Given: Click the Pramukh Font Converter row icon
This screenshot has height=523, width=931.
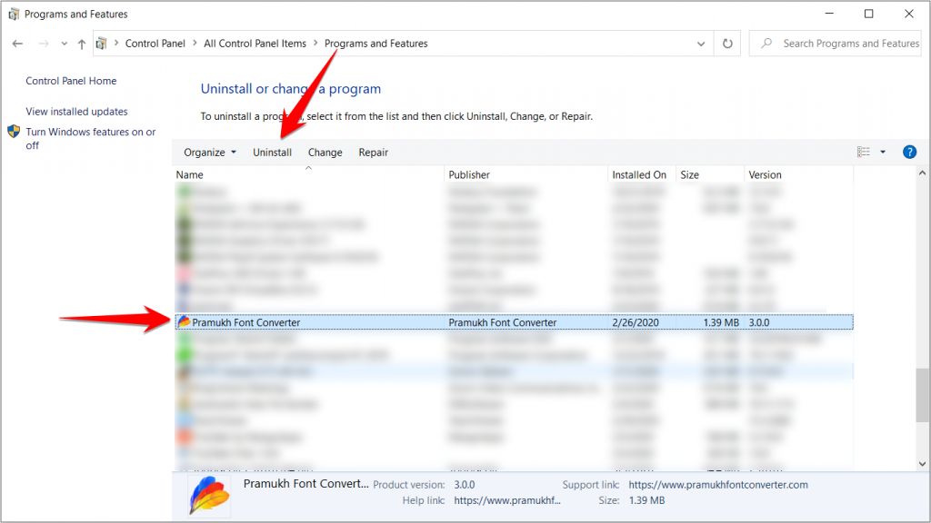Looking at the screenshot, I should coord(184,322).
